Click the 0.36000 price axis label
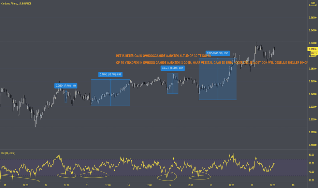 (313, 18)
